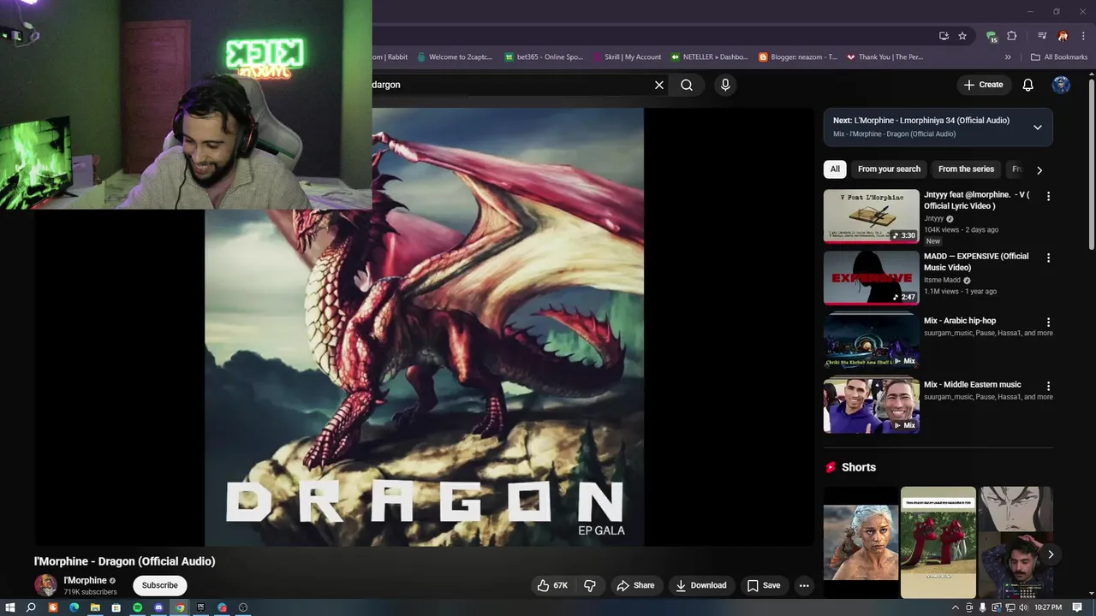
Task: Open the All Bookmarks folder
Action: click(x=1059, y=57)
